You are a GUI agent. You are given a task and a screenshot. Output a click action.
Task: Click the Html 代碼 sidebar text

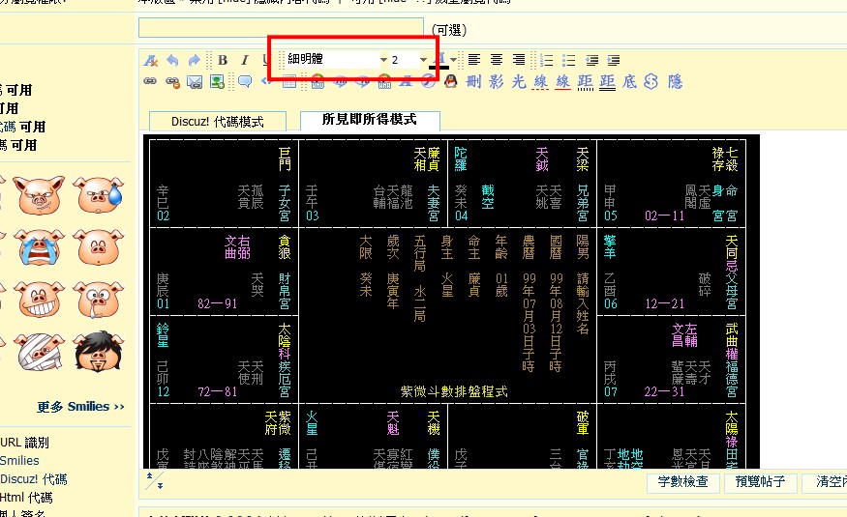click(26, 498)
